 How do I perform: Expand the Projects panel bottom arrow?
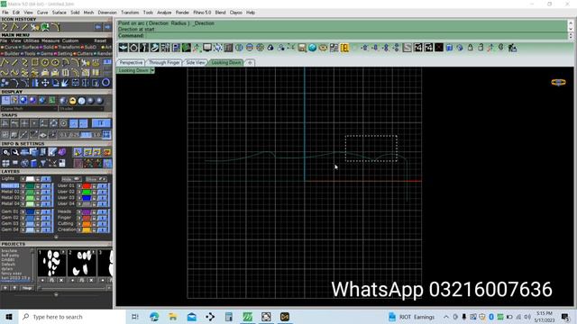pyautogui.click(x=56, y=294)
